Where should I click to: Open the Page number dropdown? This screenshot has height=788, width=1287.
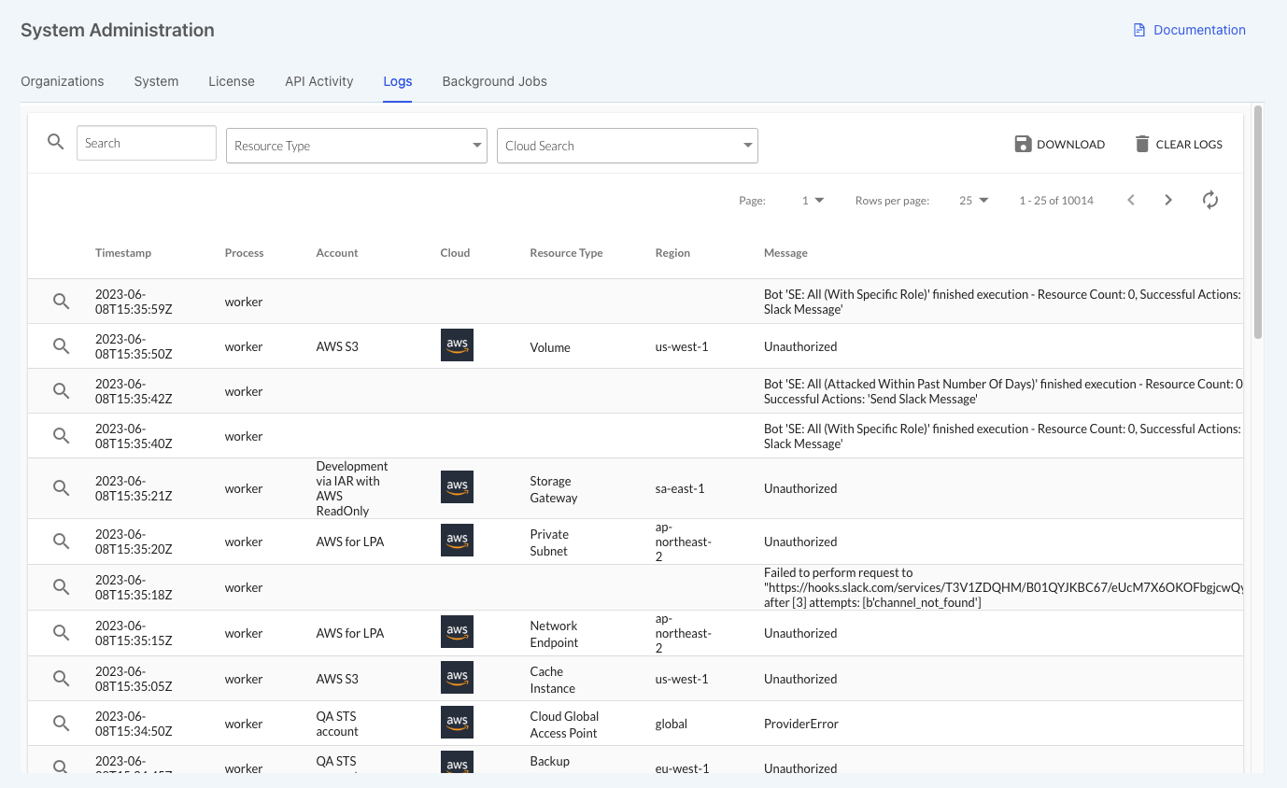point(813,201)
